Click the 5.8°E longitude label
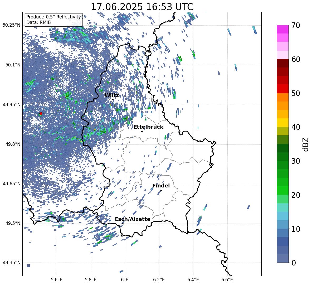 [x=91, y=280]
